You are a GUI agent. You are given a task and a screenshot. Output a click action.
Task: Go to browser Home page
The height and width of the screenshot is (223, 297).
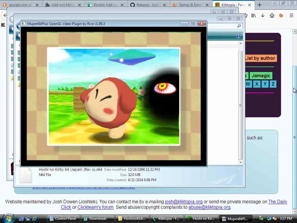pos(272,16)
